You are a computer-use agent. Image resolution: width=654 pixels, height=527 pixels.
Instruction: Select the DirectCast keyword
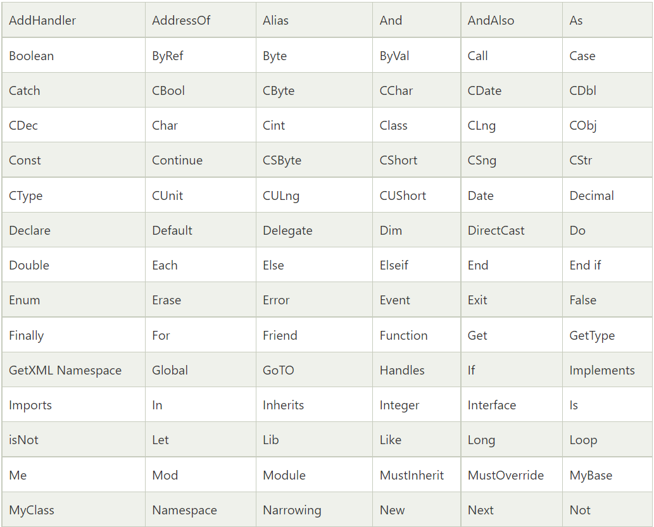[496, 230]
